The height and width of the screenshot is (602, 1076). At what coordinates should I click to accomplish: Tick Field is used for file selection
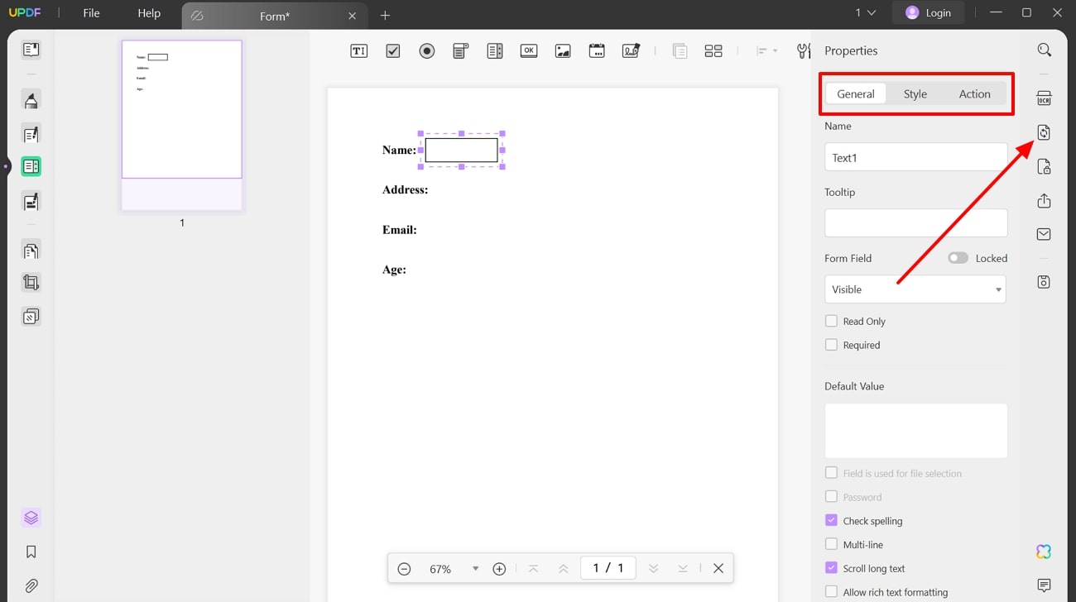831,473
